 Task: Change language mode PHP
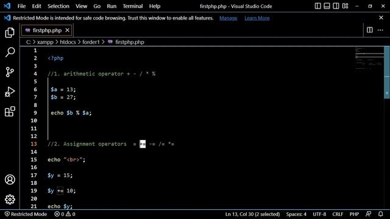point(354,214)
